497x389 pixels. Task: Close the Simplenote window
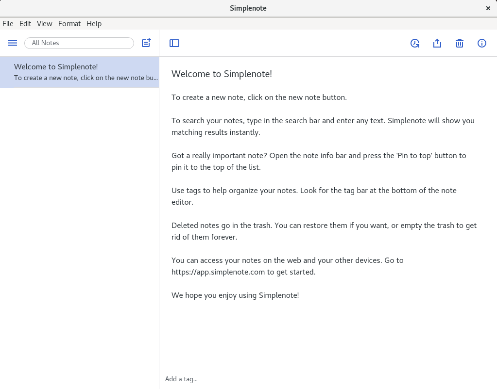[488, 8]
